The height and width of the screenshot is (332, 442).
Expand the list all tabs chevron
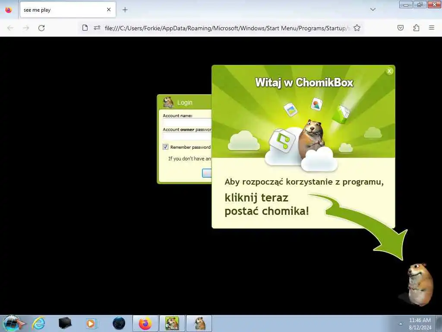[373, 10]
